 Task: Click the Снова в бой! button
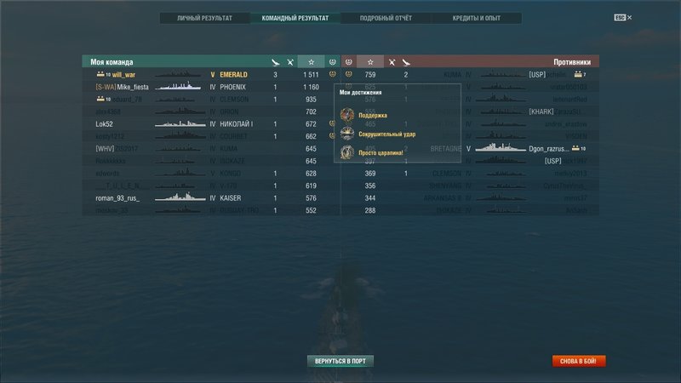click(579, 361)
